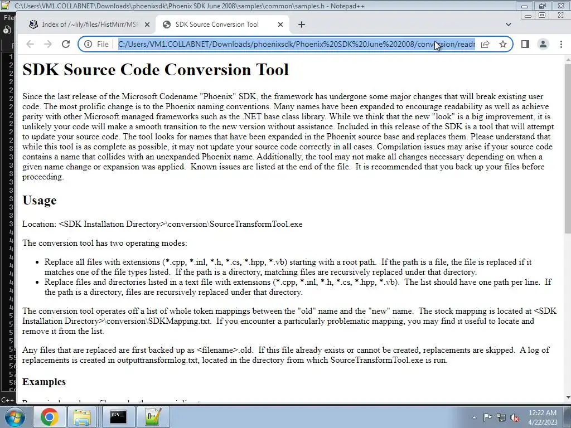This screenshot has height=428, width=571.
Task: Share this page via share icon
Action: point(485,45)
